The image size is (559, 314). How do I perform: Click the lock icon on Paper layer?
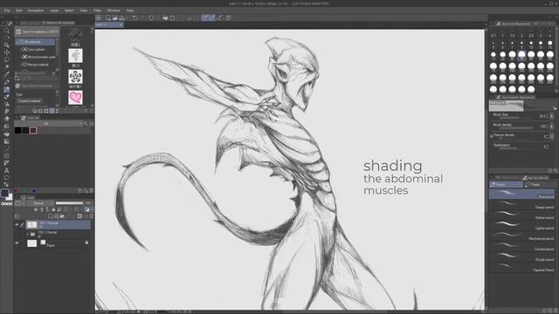tap(86, 242)
